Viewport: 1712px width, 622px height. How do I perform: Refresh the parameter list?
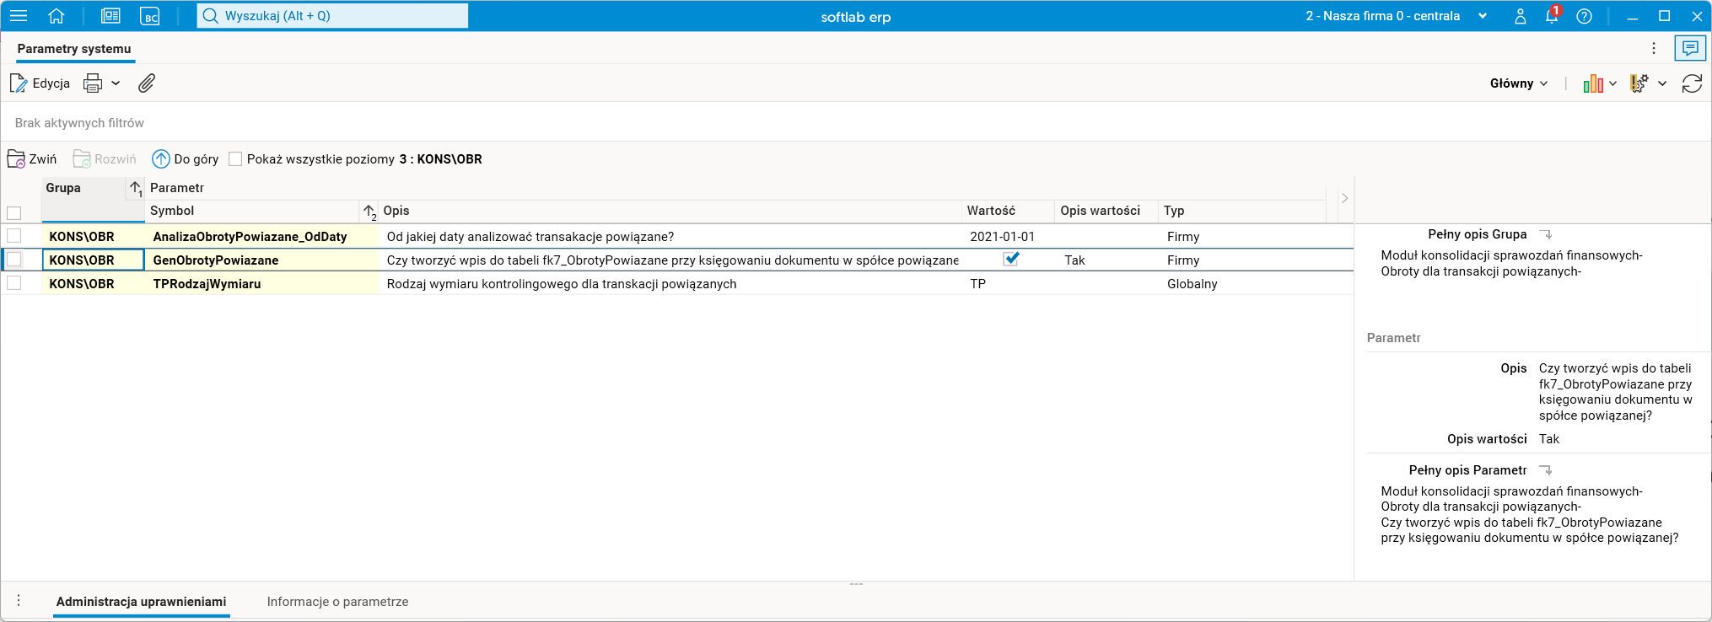pyautogui.click(x=1692, y=83)
